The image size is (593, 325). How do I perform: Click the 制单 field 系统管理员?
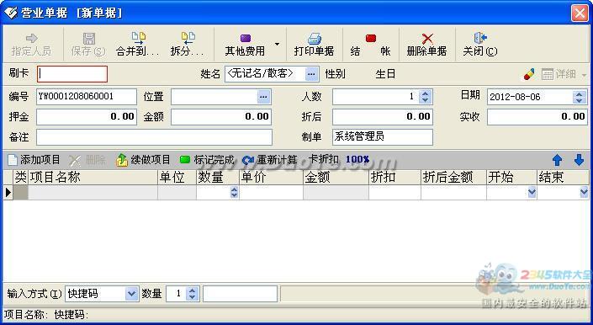[383, 137]
